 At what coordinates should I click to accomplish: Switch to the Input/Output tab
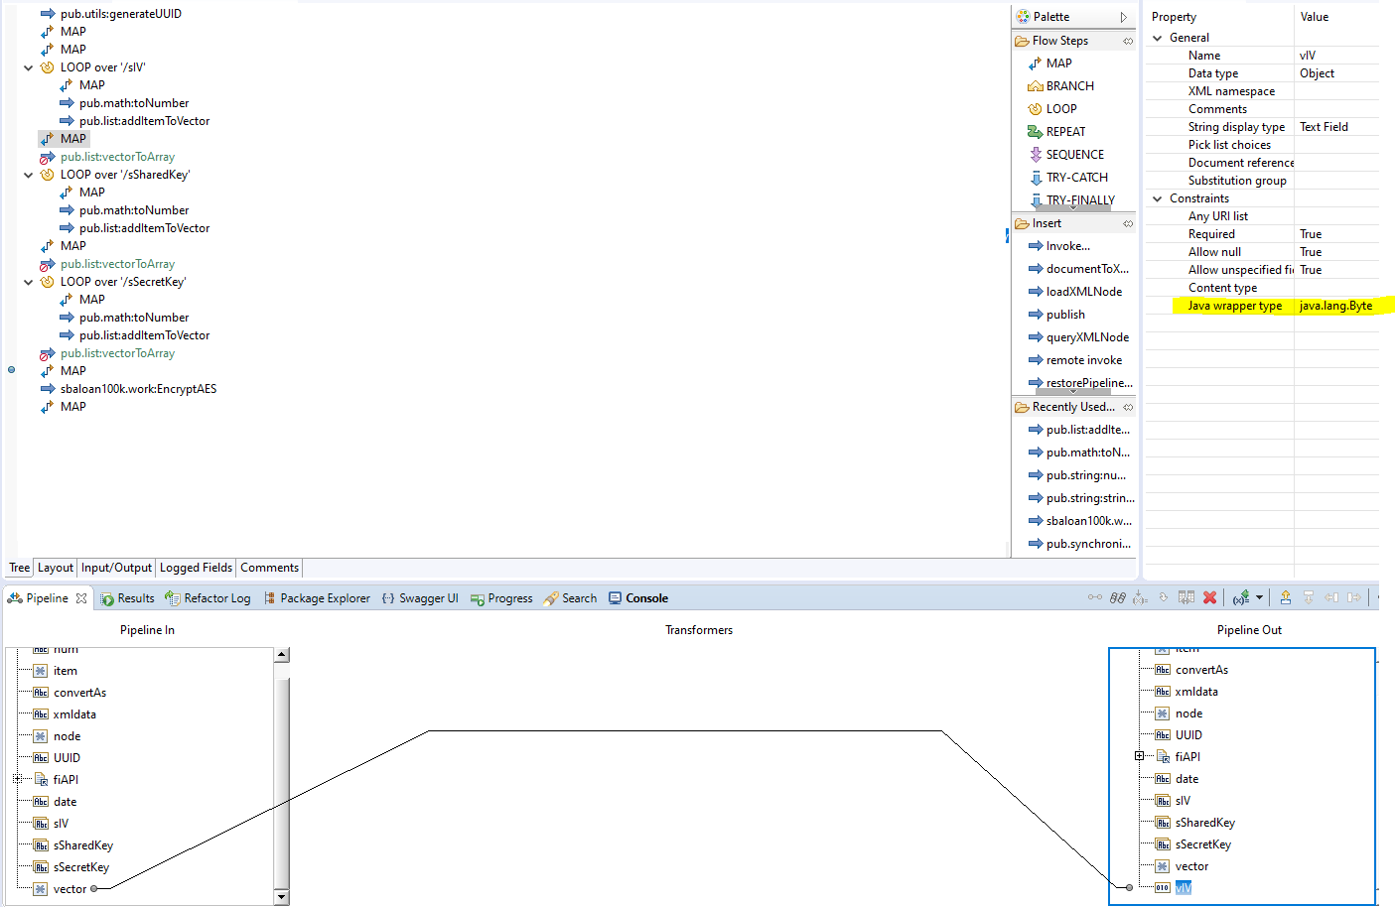[x=116, y=568]
